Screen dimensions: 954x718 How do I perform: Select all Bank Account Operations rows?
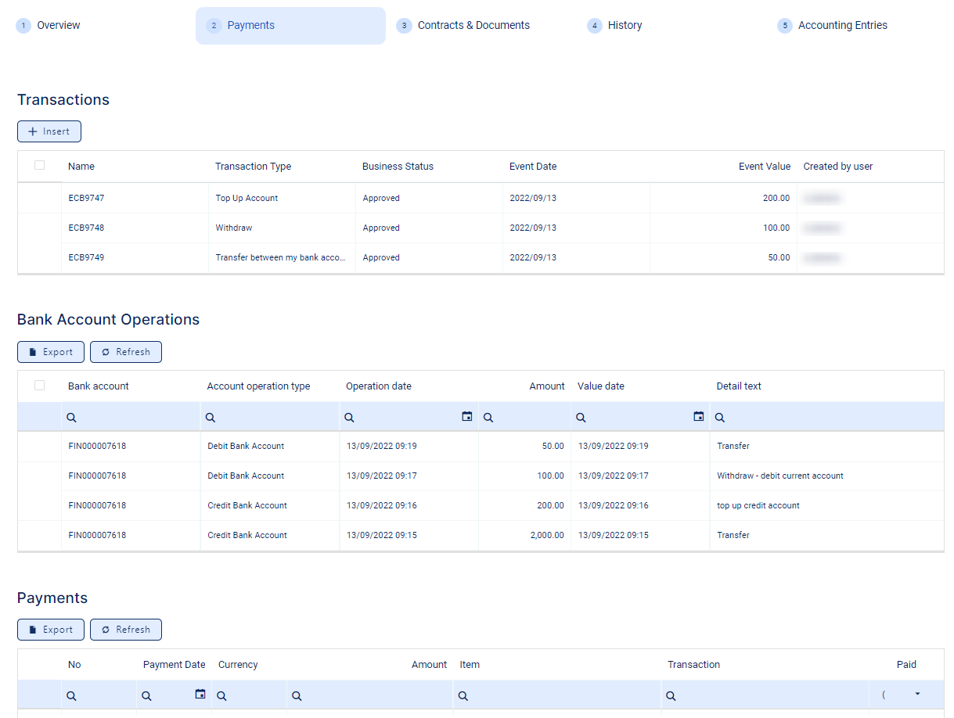pyautogui.click(x=40, y=385)
